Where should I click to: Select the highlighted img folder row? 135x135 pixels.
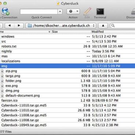point(67,66)
